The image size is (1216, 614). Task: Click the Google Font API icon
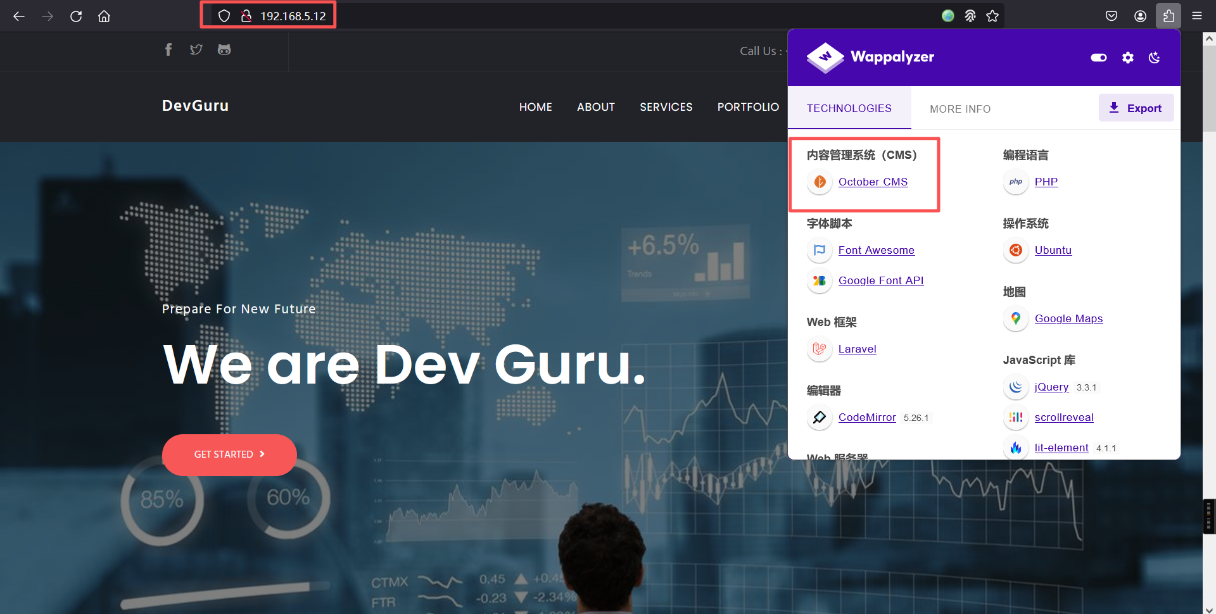pyautogui.click(x=820, y=280)
